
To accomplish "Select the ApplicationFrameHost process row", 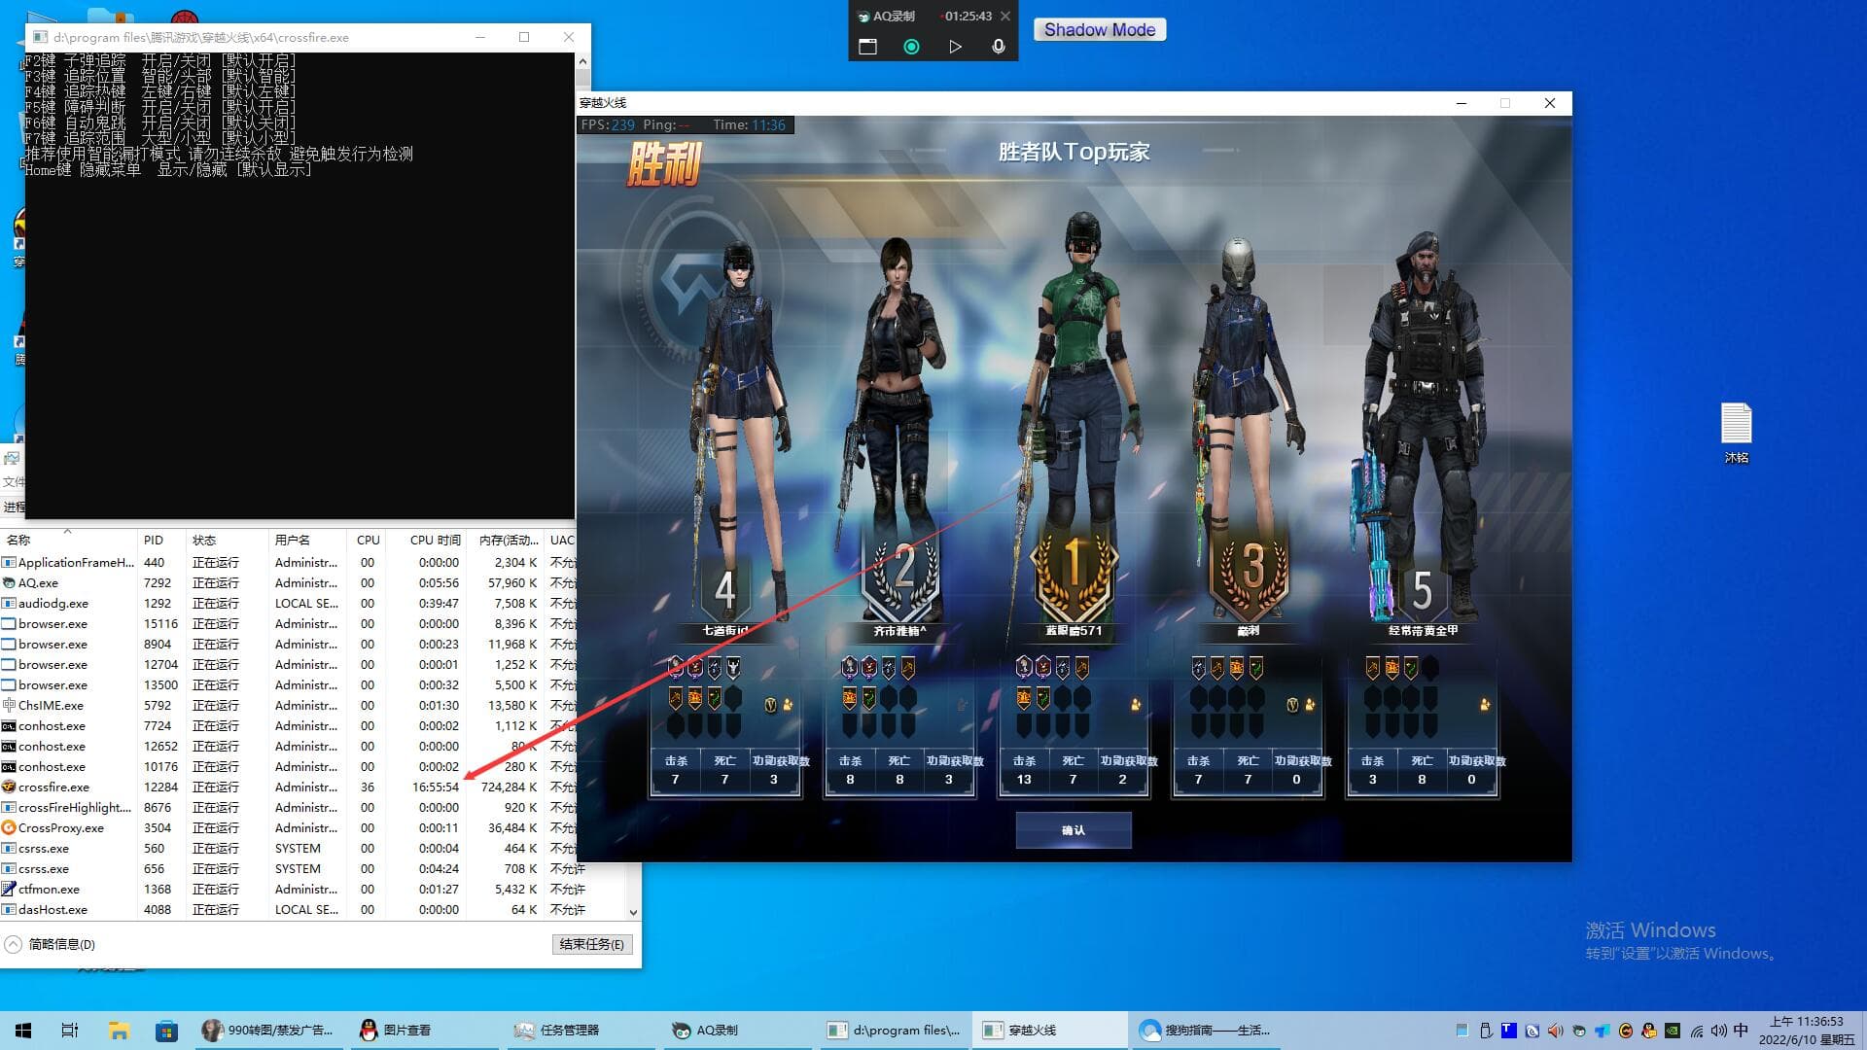I will [288, 562].
